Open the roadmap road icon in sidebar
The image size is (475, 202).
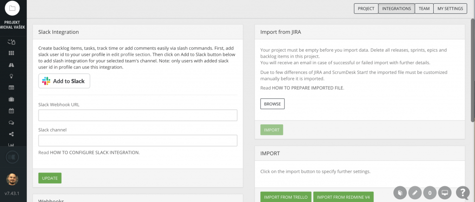pyautogui.click(x=12, y=65)
